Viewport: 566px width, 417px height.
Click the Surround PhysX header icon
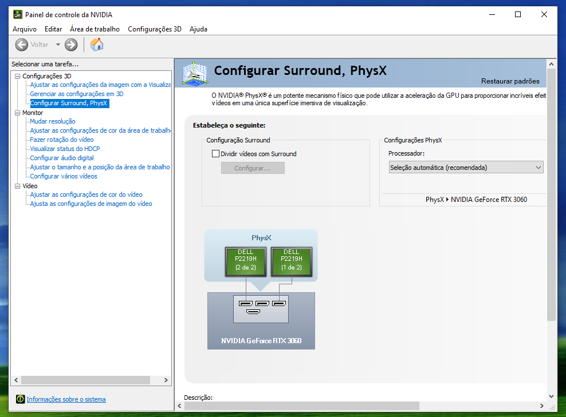195,74
